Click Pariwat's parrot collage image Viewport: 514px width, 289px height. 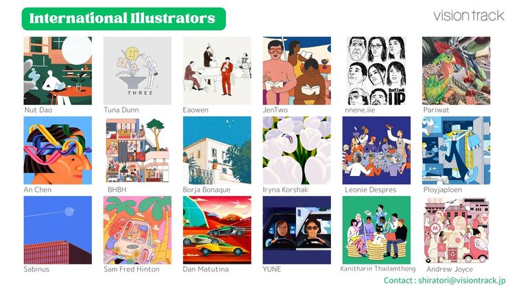click(456, 71)
